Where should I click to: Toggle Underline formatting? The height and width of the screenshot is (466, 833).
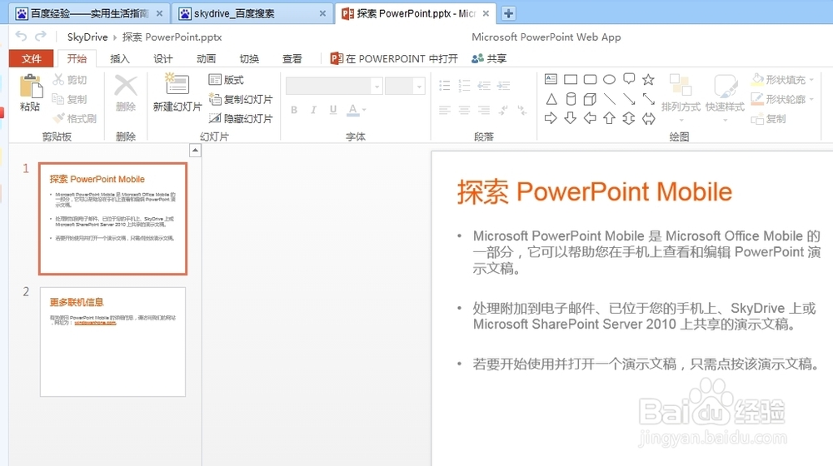click(333, 110)
